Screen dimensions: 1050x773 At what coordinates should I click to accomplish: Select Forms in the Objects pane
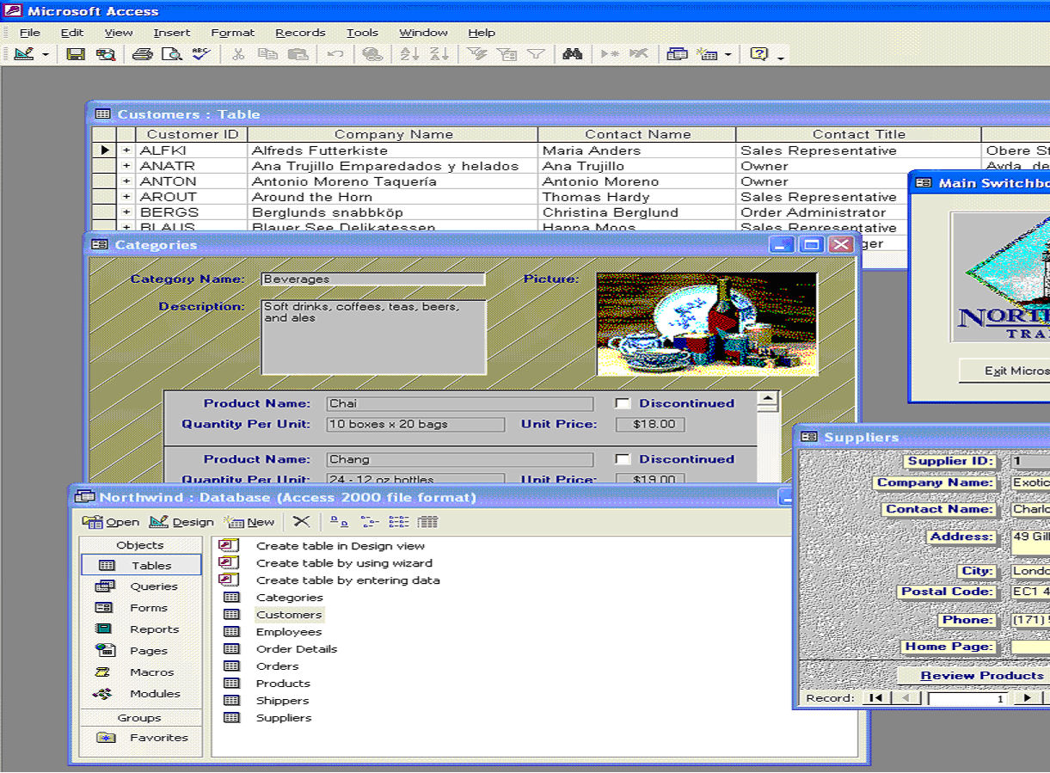(x=141, y=608)
